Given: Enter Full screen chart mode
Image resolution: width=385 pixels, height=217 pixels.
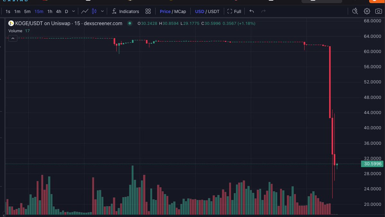Looking at the screenshot, I should coord(234,11).
